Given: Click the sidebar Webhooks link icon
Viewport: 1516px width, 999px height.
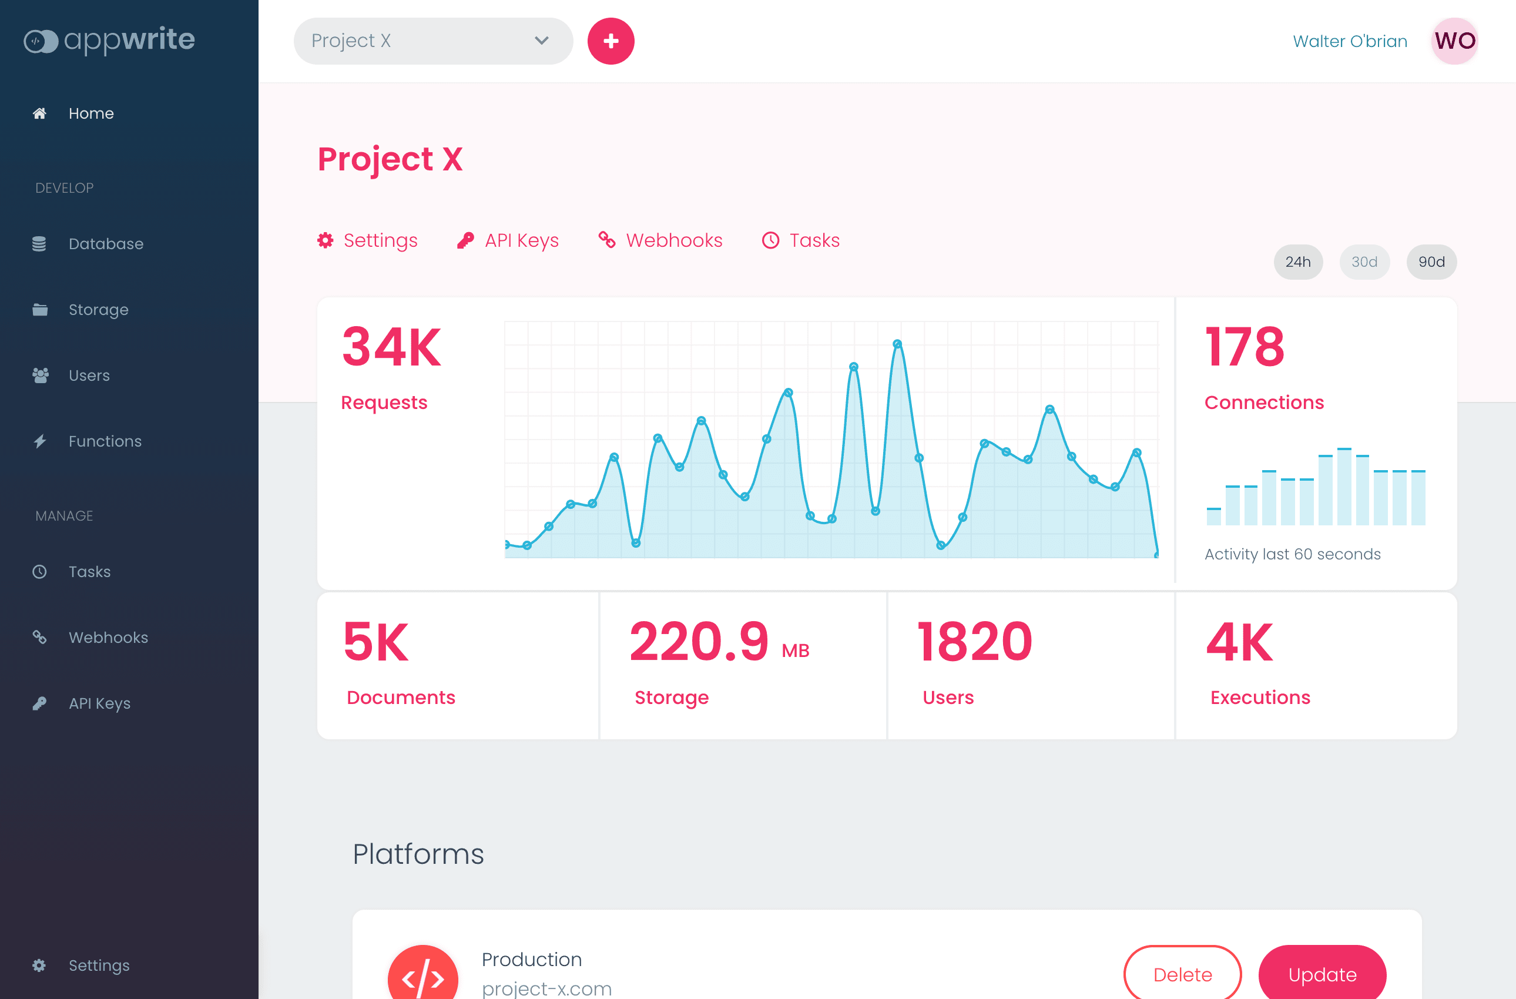Looking at the screenshot, I should tap(39, 637).
